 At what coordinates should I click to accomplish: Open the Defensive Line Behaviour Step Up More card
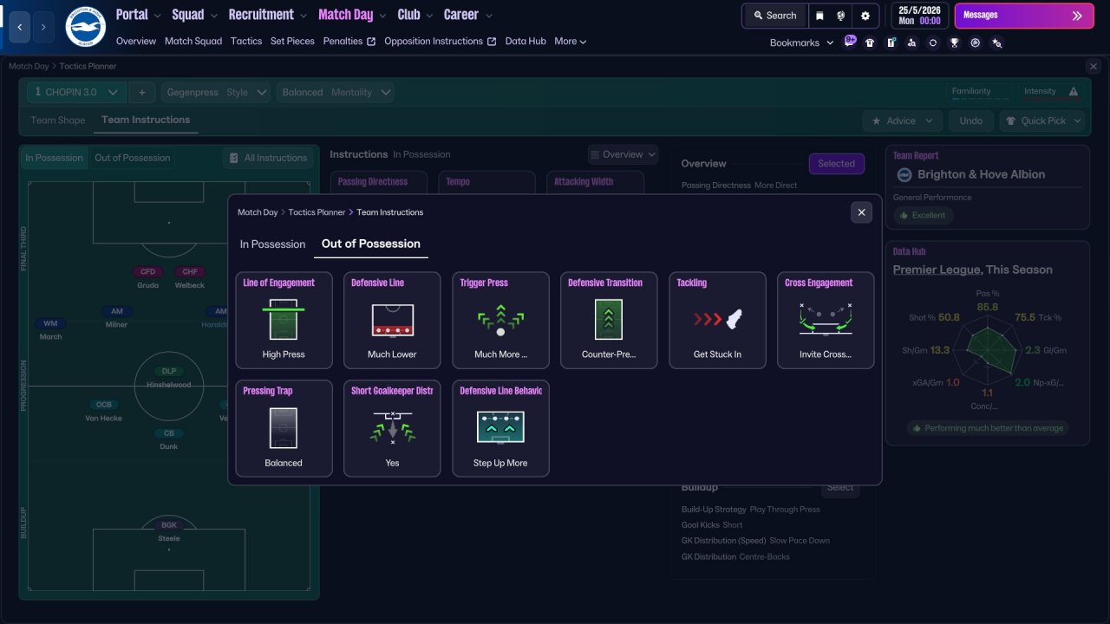[x=500, y=429]
